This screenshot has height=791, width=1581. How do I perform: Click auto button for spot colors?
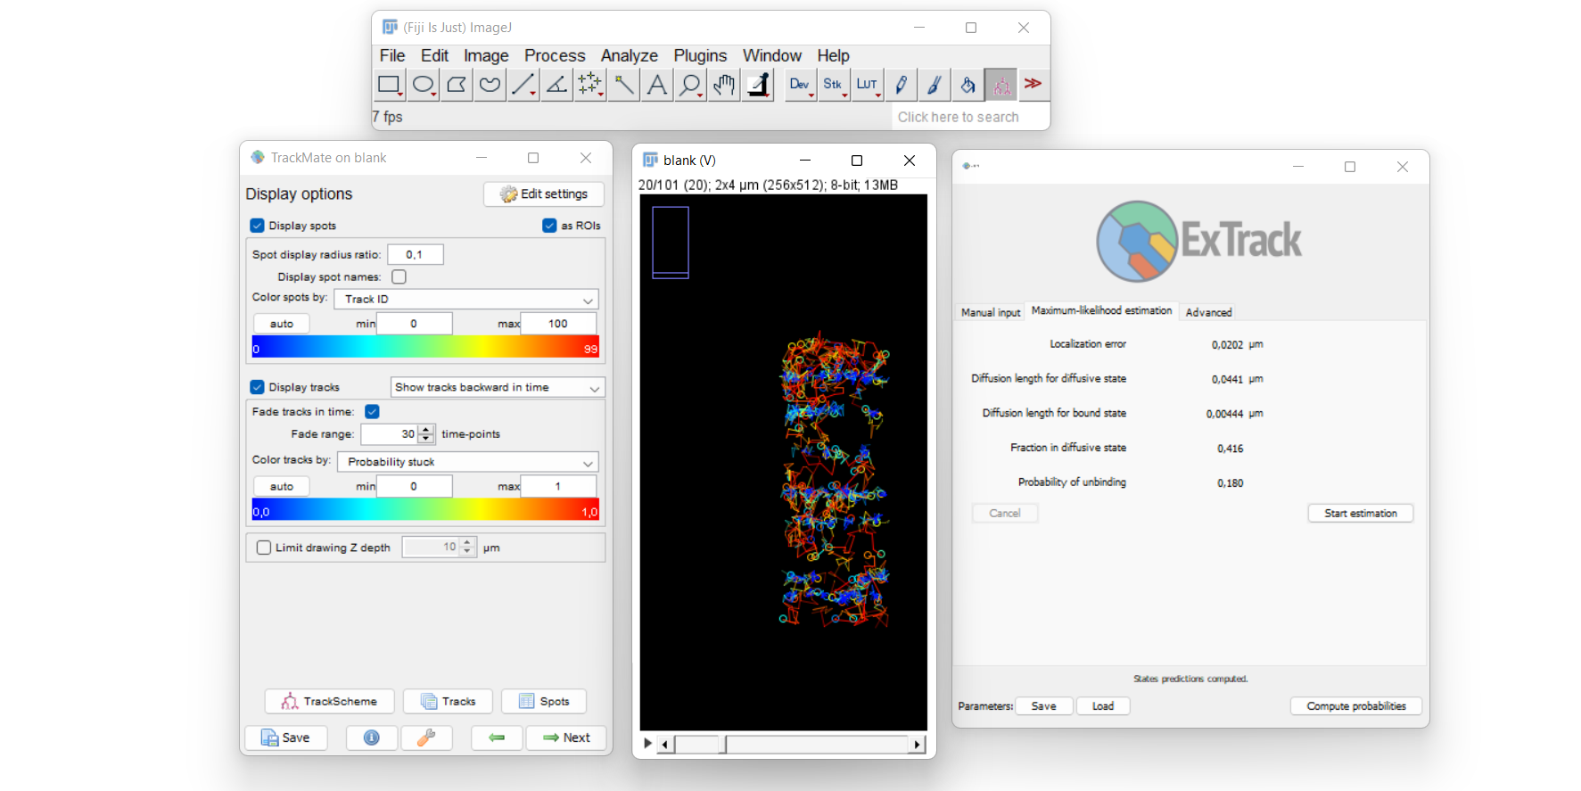point(282,324)
